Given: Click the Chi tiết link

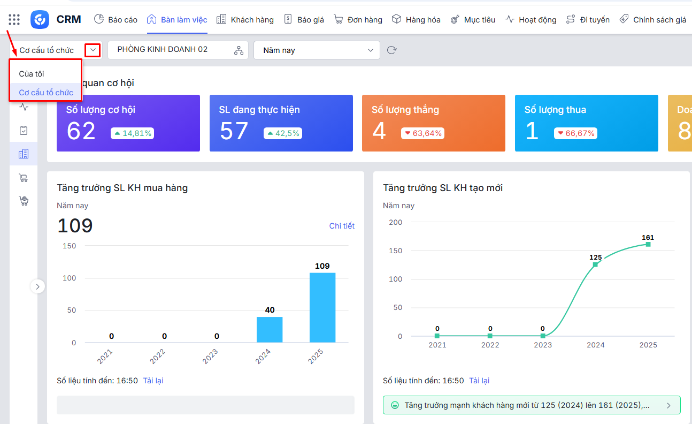Looking at the screenshot, I should [x=342, y=226].
